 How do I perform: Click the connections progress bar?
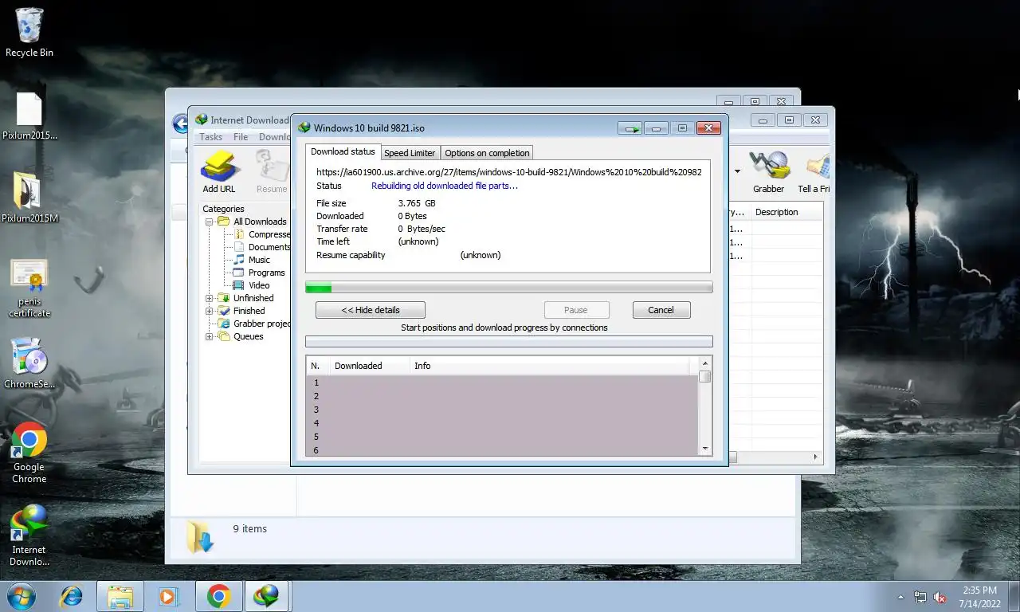pos(509,341)
